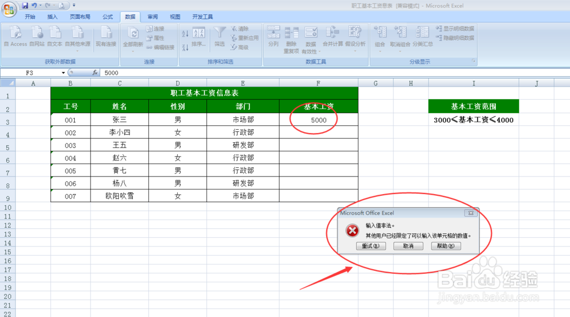The height and width of the screenshot is (317, 570).
Task: Insert subtotals (分类汇总)
Action: (422, 36)
